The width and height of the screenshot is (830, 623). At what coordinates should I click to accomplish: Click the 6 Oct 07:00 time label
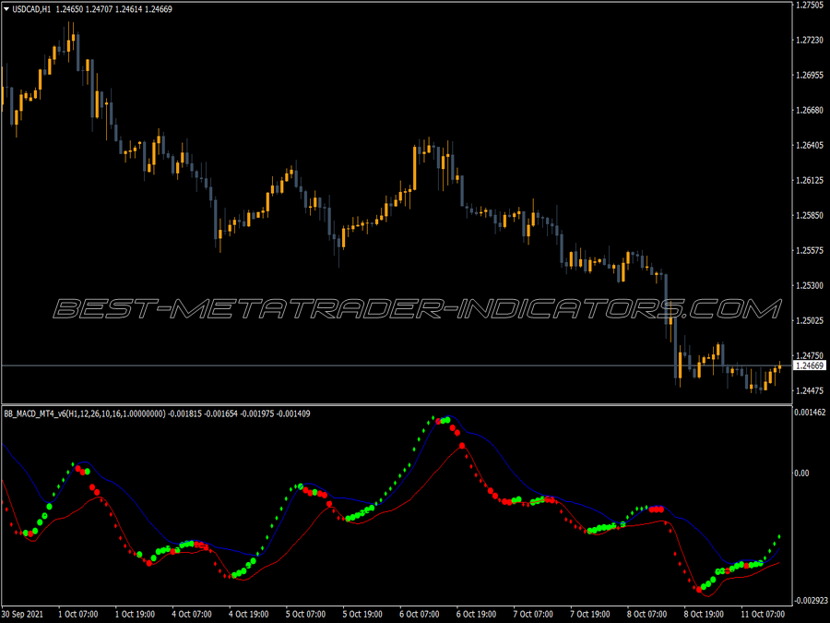[x=420, y=614]
